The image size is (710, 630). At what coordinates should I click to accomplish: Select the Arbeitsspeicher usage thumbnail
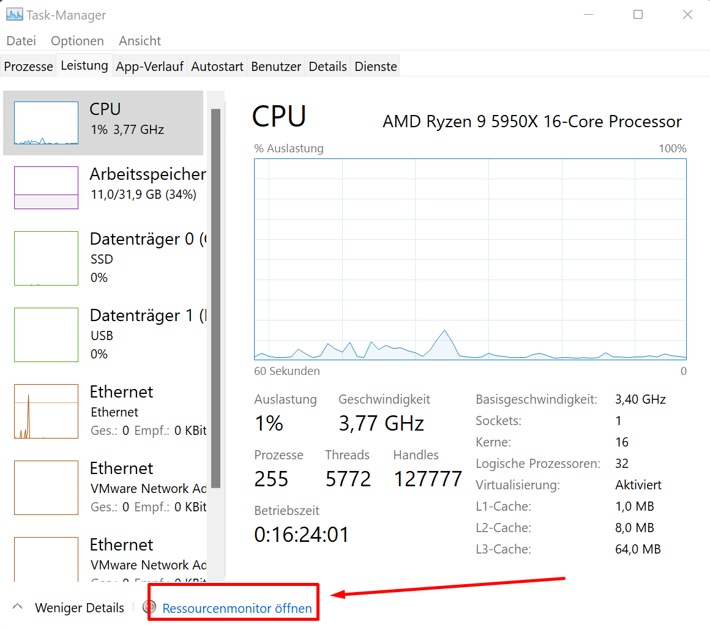click(46, 187)
